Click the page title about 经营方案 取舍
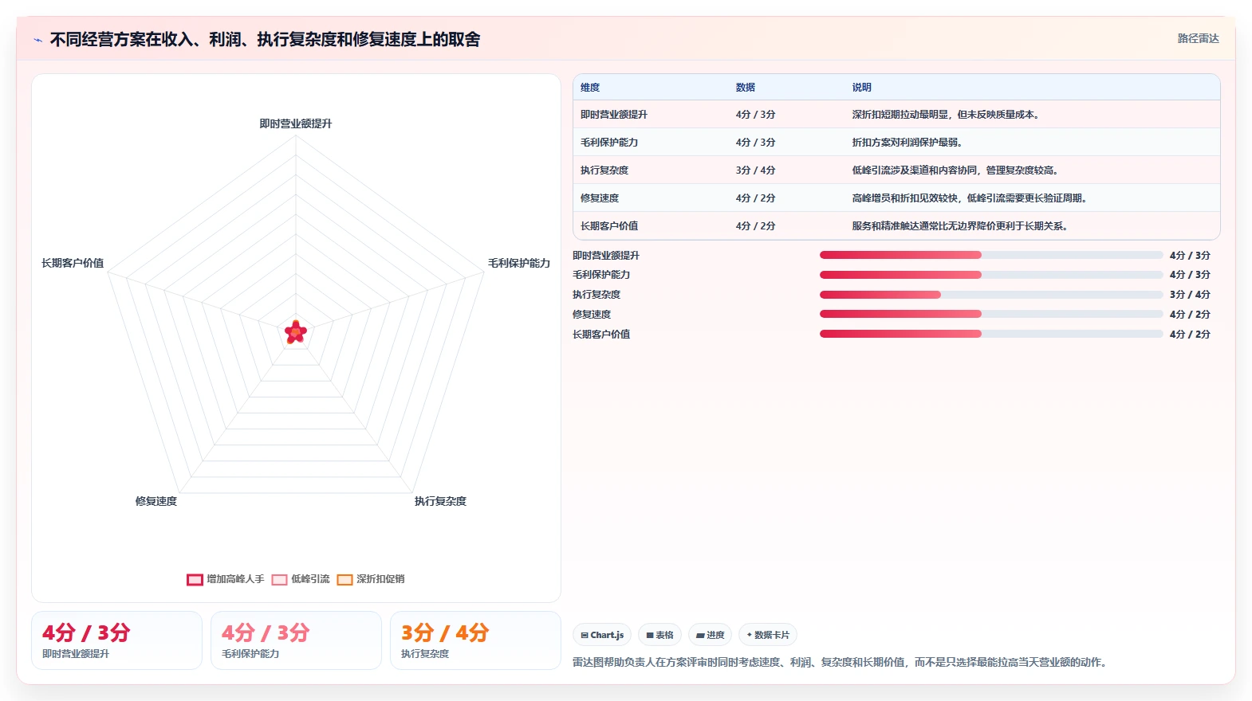Viewport: 1252px width, 701px height. pos(265,40)
